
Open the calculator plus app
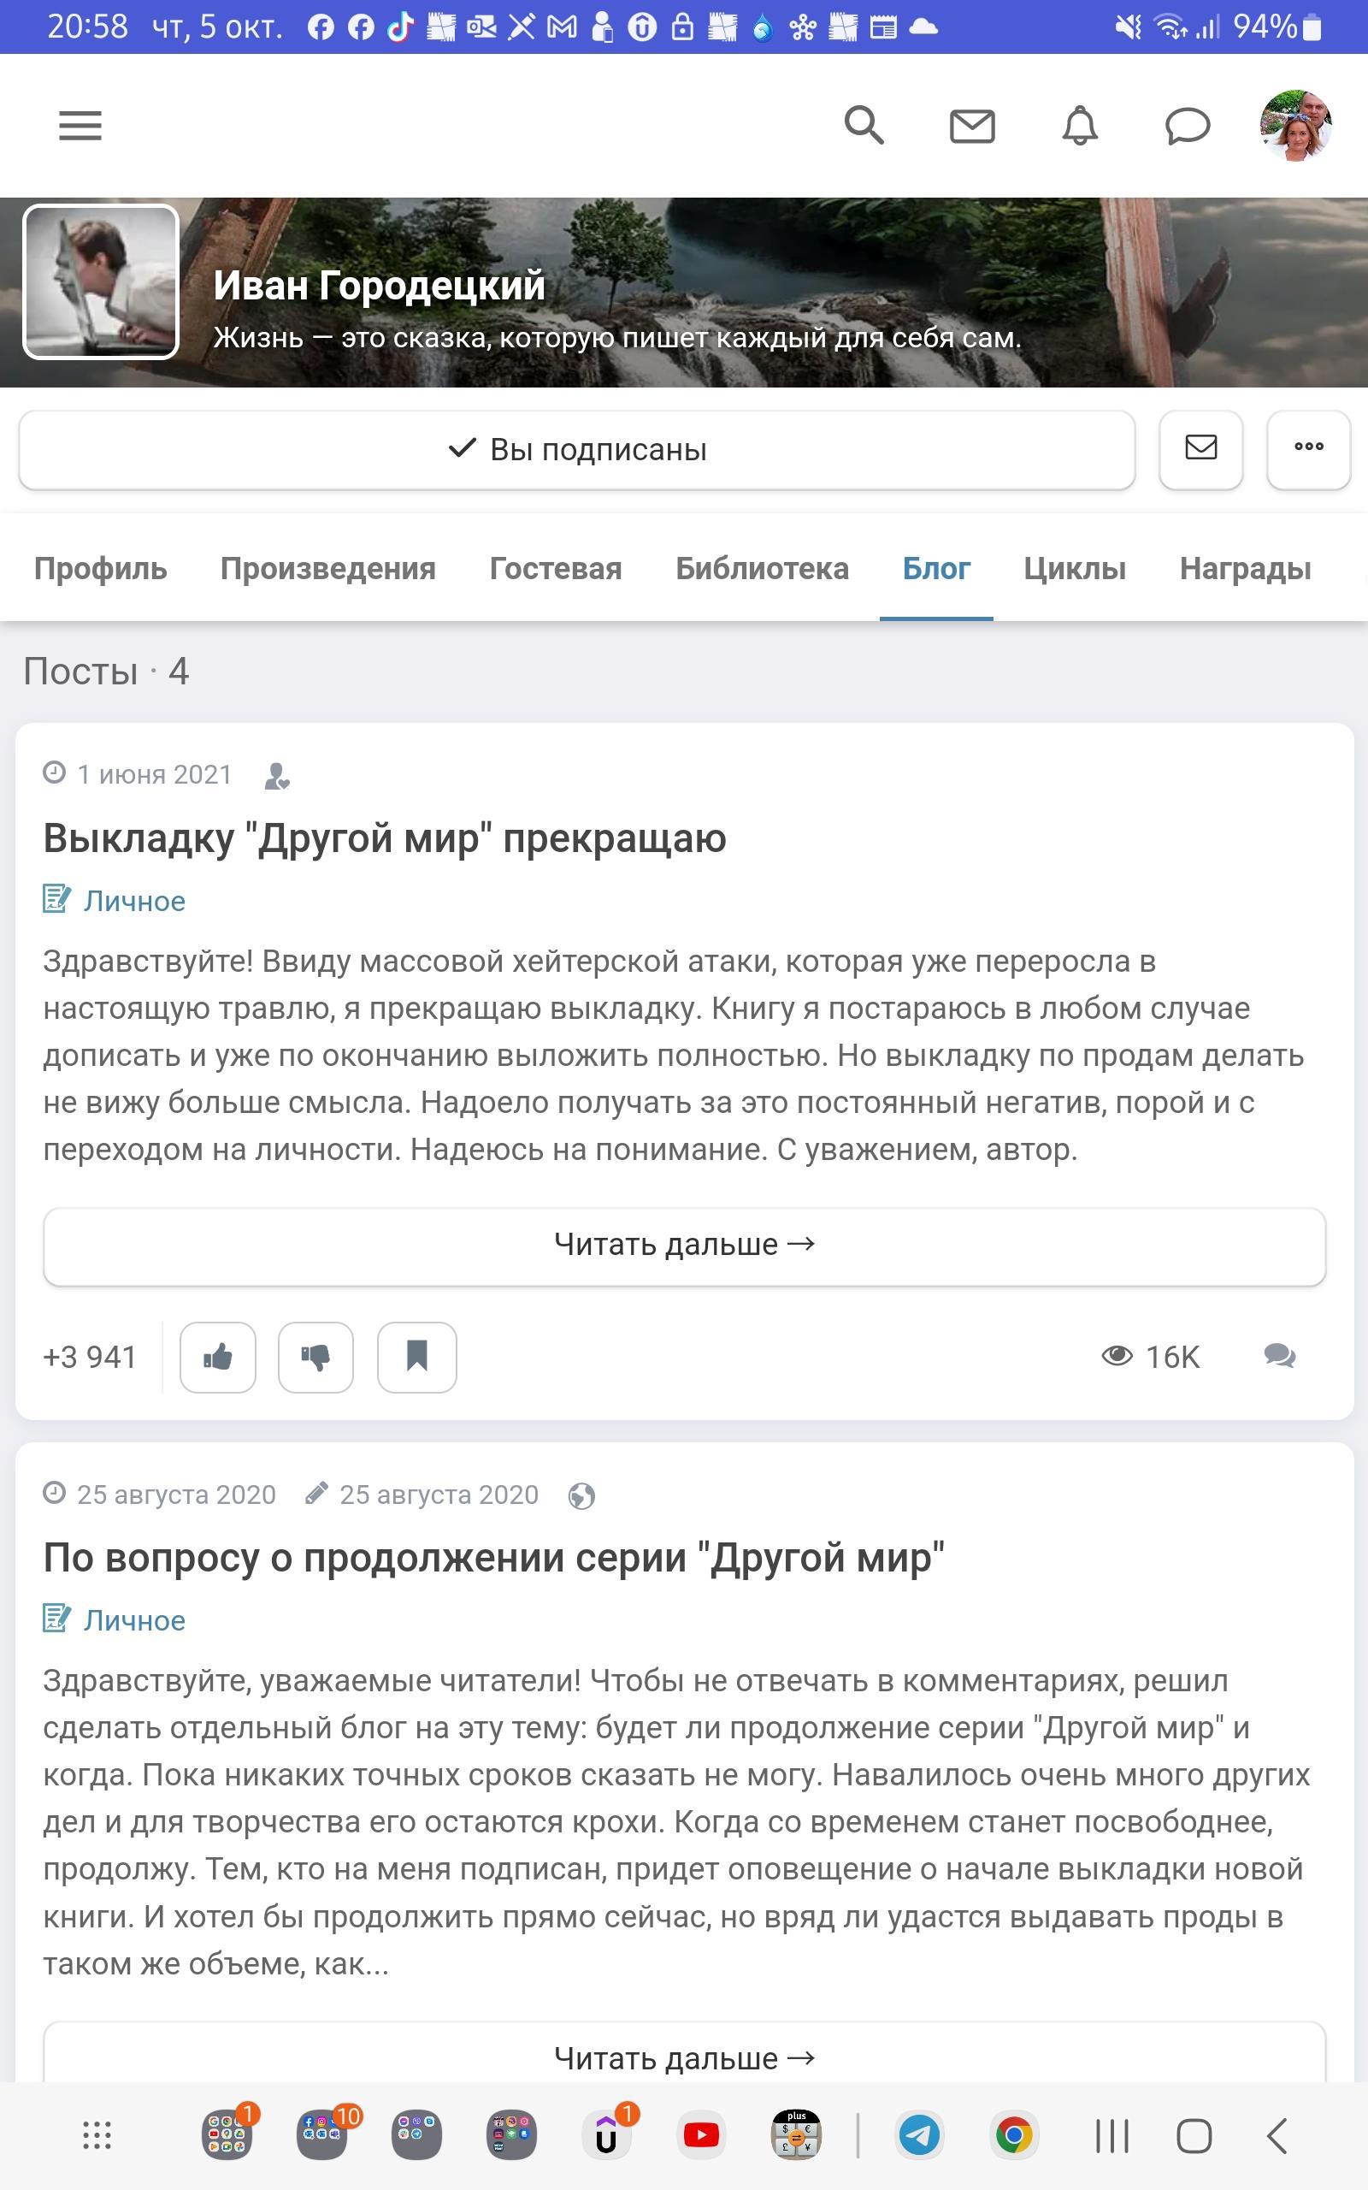(x=796, y=2134)
